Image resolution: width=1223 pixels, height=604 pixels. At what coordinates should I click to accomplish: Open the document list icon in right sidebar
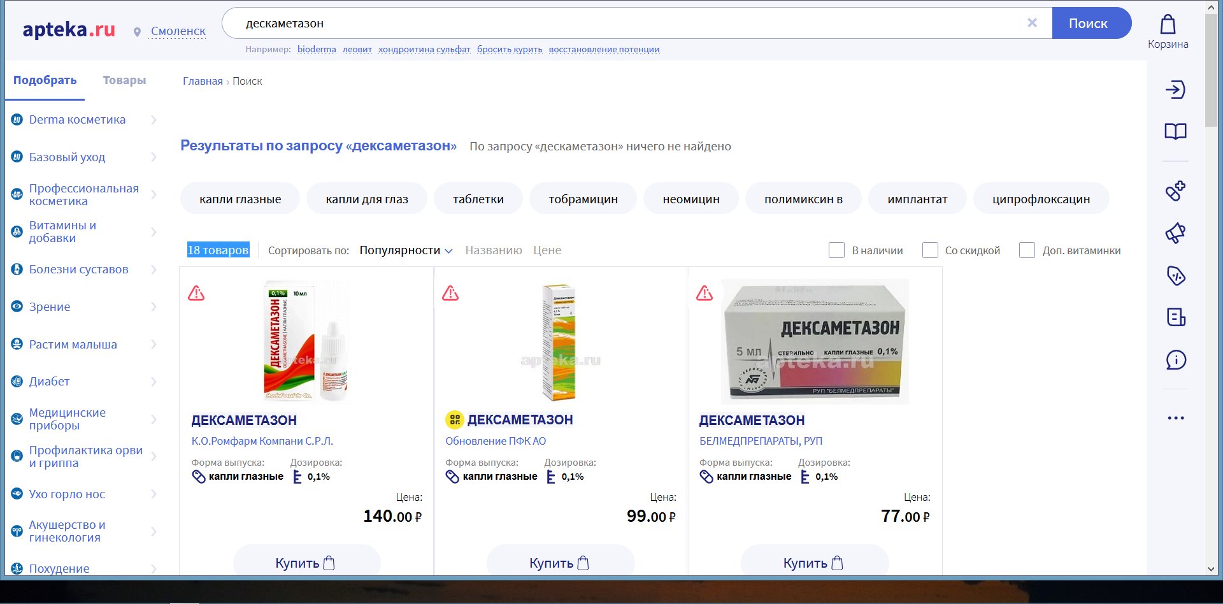pos(1175,317)
